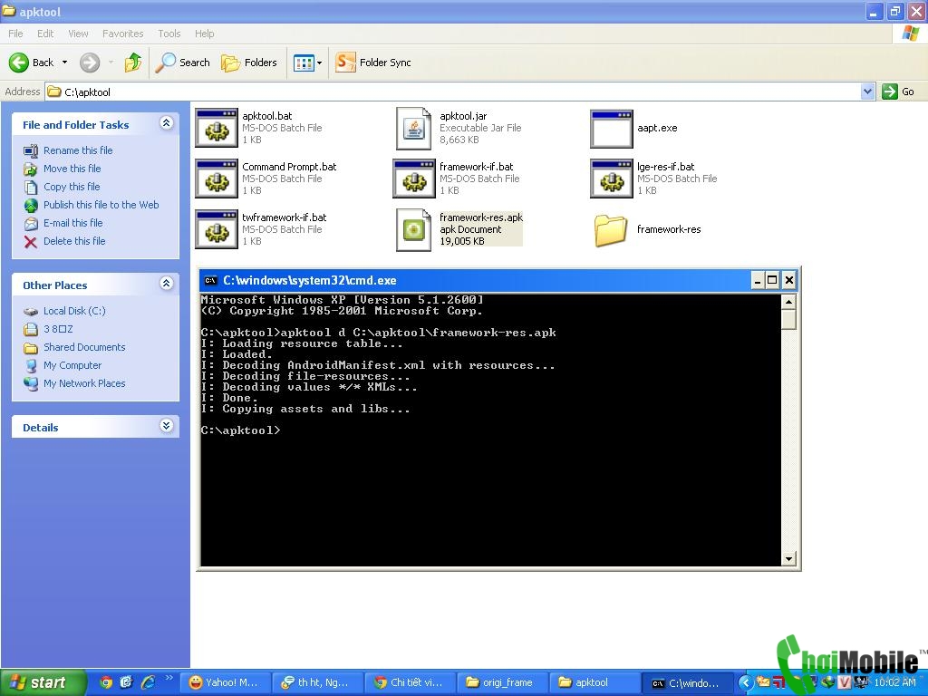Image resolution: width=928 pixels, height=696 pixels.
Task: Collapse the Other Places panel
Action: click(167, 284)
